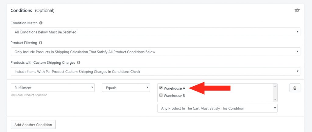Open the Fulfillment condition type dropdown

point(52,87)
